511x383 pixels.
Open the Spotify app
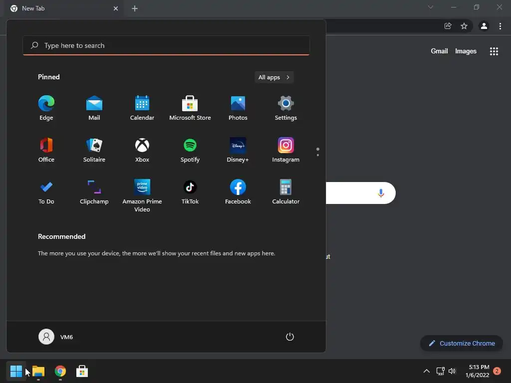[190, 150]
